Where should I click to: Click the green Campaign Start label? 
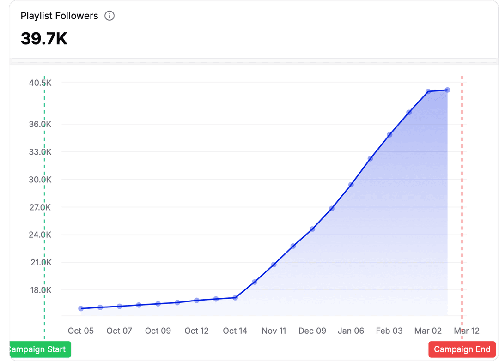(40, 349)
